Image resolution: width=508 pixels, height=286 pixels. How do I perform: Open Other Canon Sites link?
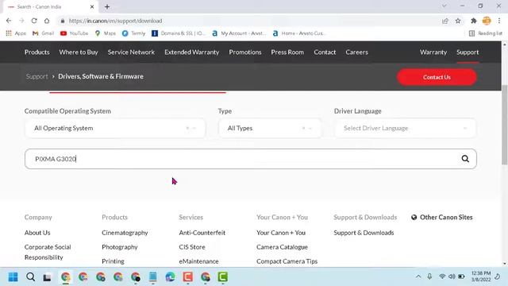click(x=442, y=217)
